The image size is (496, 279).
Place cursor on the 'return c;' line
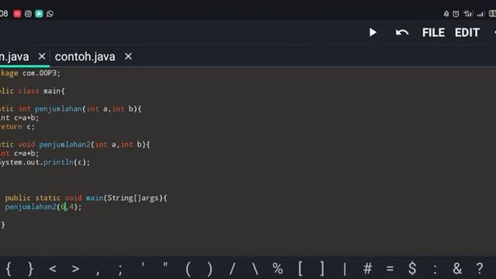[x=17, y=127]
